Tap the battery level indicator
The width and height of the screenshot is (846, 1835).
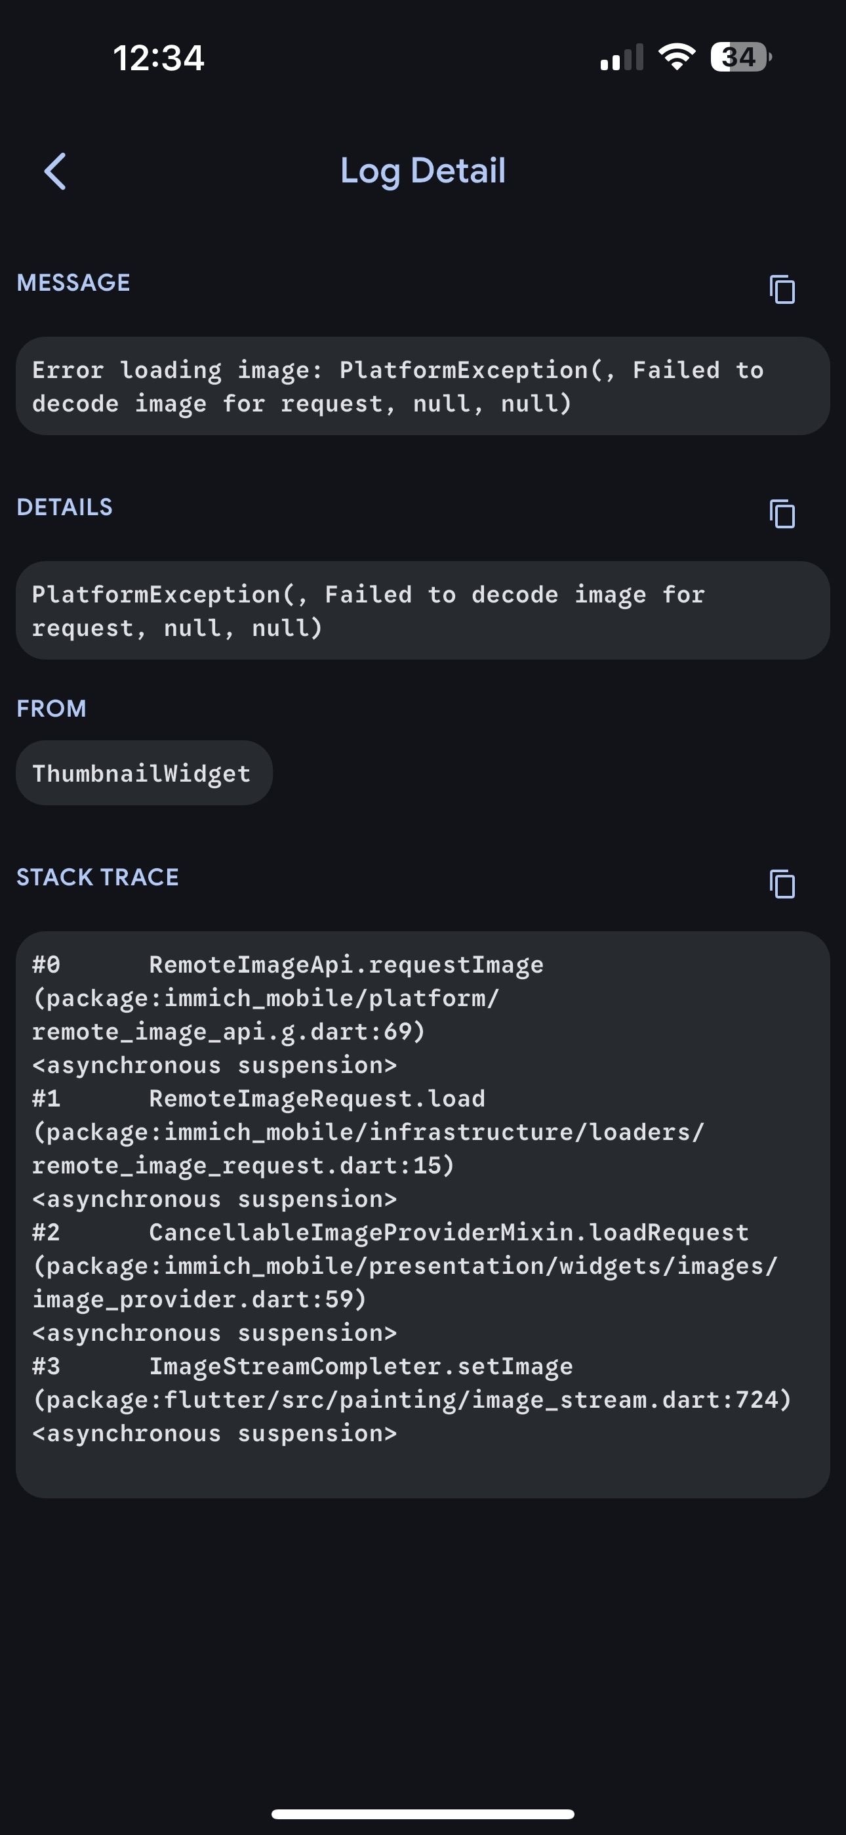click(740, 57)
